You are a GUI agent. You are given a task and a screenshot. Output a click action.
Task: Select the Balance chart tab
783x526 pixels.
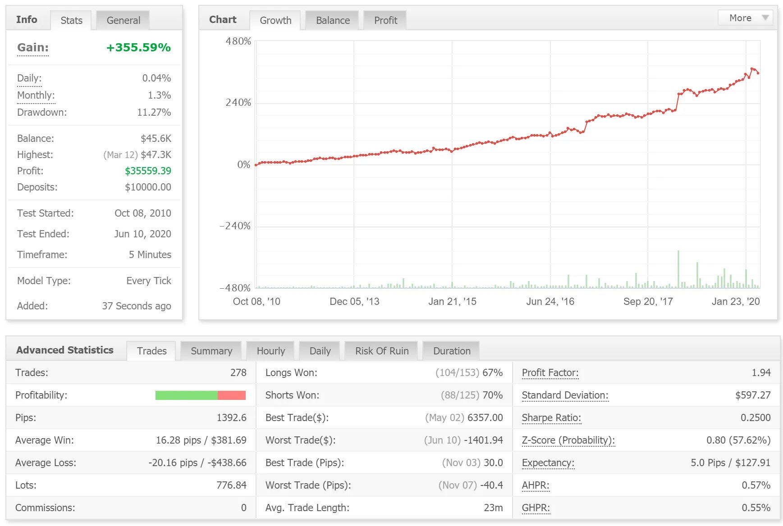point(333,20)
